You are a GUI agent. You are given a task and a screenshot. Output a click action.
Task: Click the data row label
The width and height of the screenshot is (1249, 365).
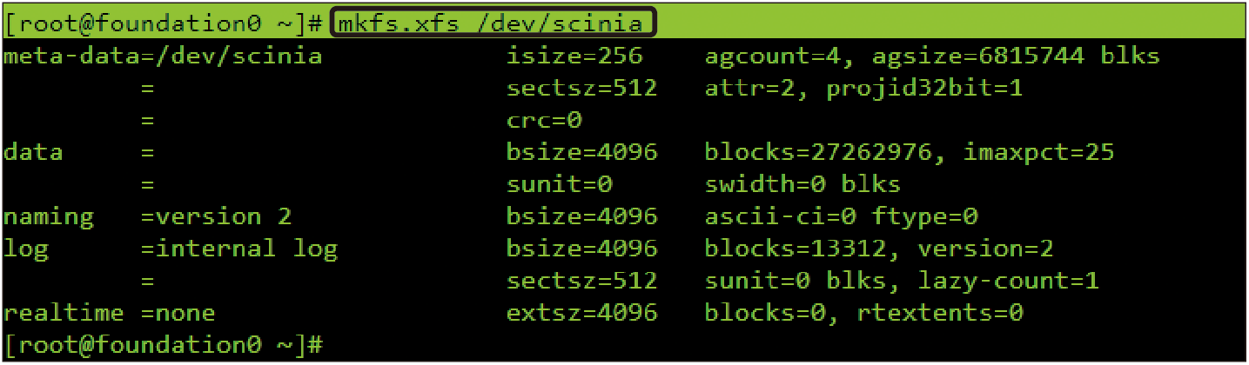click(x=33, y=152)
